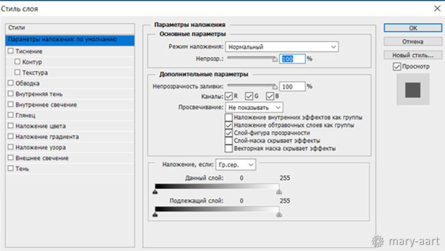
Task: Click the black handle under Данный слой
Action: coord(155,191)
